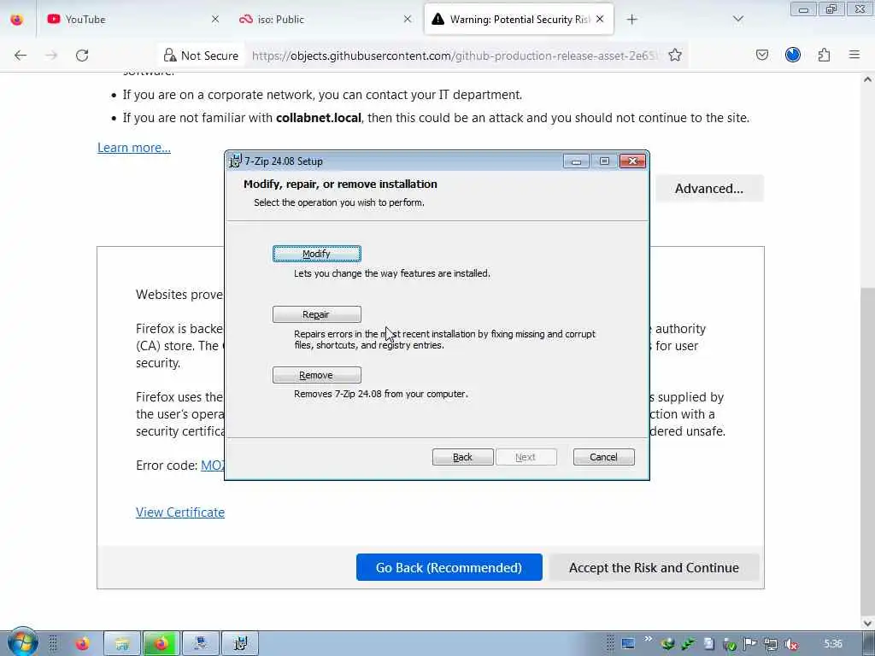Screen dimensions: 875x656
Task: Click the githubusercontent URL address field
Action: [455, 56]
